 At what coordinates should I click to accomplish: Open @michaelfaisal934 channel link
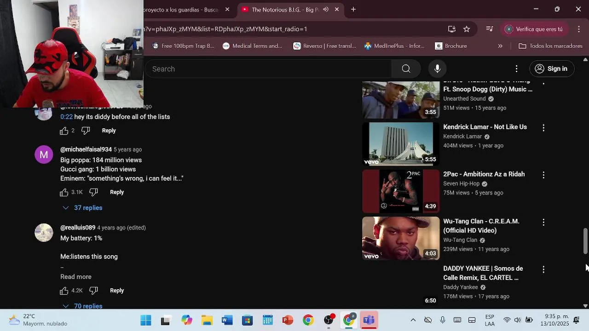pyautogui.click(x=86, y=149)
